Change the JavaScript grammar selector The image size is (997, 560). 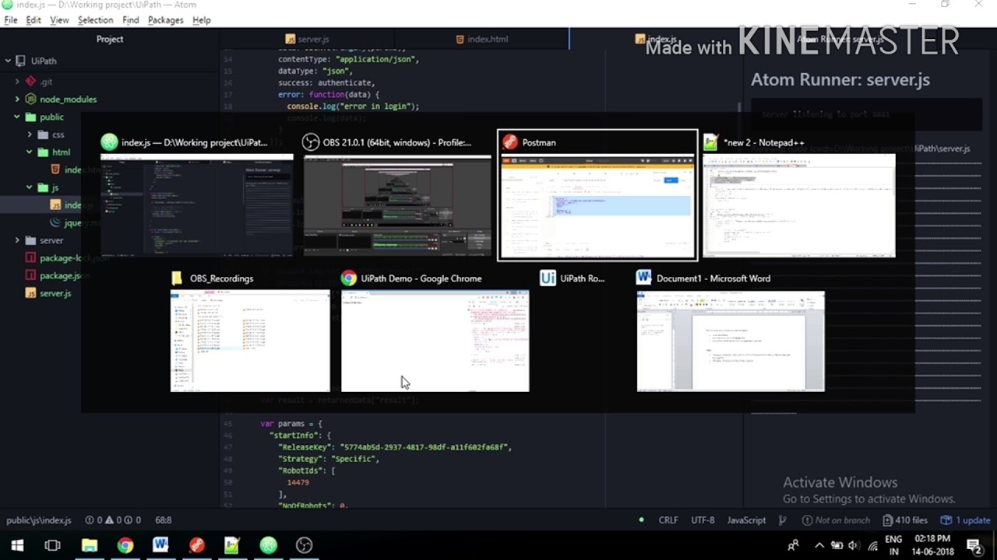tap(746, 520)
